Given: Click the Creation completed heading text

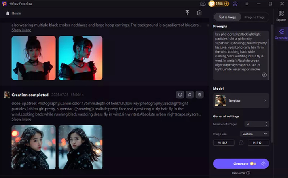Looking at the screenshot, I should click(x=30, y=95).
